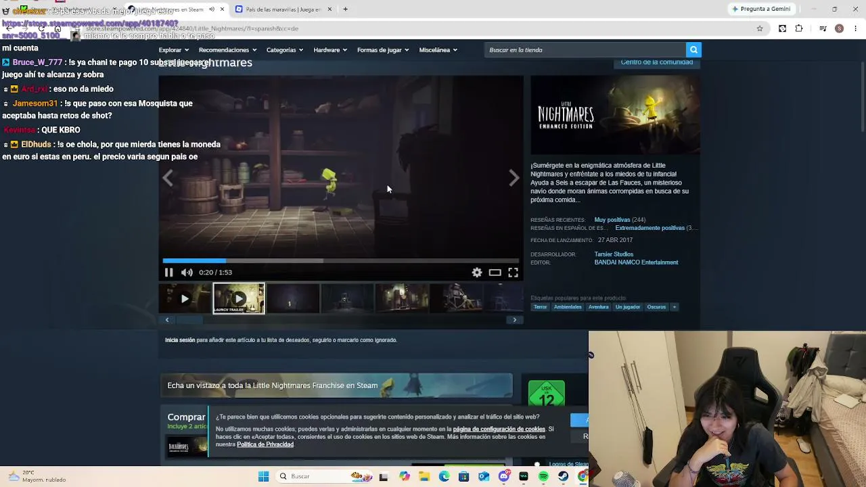Image resolution: width=866 pixels, height=487 pixels.
Task: Open Outlook from the taskbar
Action: pyautogui.click(x=484, y=477)
